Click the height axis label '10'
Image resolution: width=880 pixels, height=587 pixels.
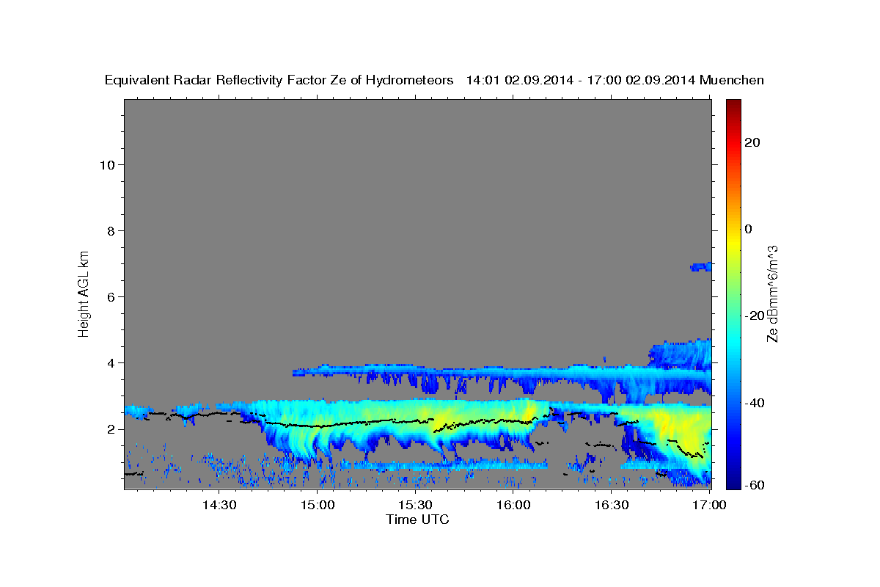pos(107,164)
